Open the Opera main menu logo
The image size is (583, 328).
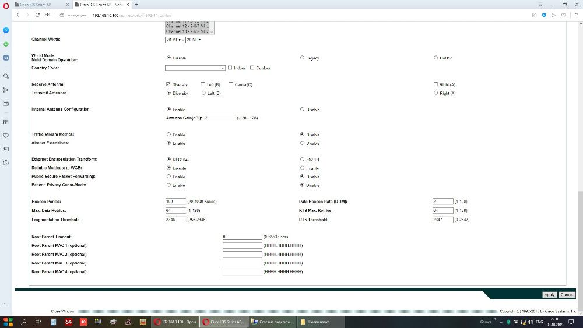pos(6,5)
